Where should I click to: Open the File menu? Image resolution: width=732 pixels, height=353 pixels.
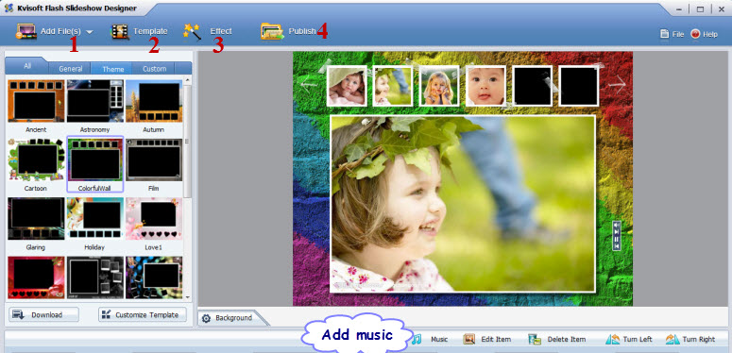pos(672,34)
